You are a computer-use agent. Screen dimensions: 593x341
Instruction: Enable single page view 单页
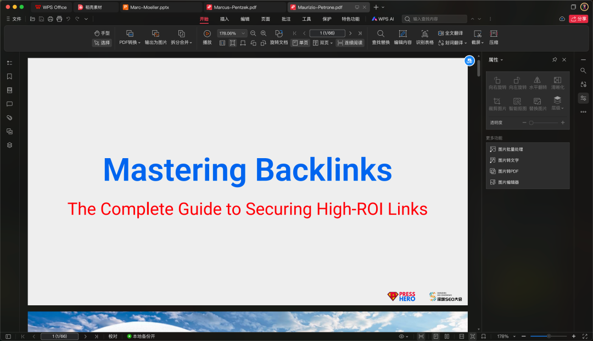tap(300, 43)
